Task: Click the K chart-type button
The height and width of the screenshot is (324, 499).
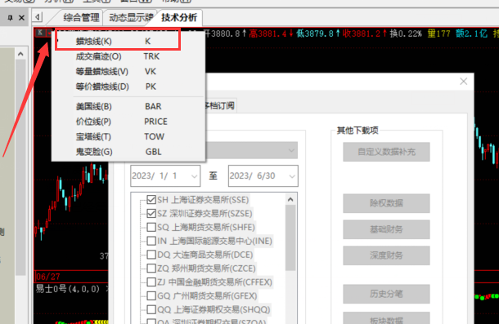Action: 40,33
